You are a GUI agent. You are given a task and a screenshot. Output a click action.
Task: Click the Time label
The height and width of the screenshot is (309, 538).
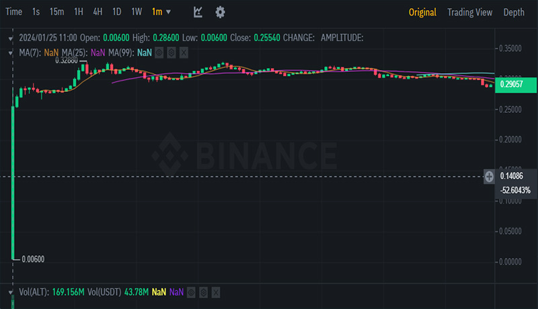[x=13, y=12]
